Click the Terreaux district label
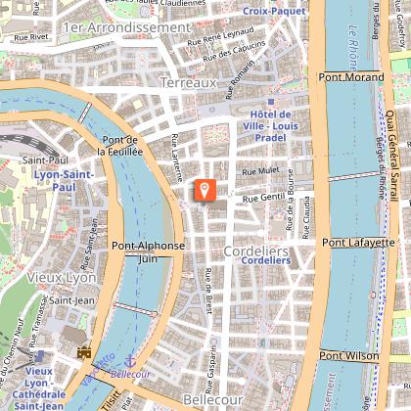Screen dimensions: 411x411 189,82
